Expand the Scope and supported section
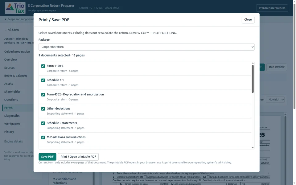 (x=19, y=19)
